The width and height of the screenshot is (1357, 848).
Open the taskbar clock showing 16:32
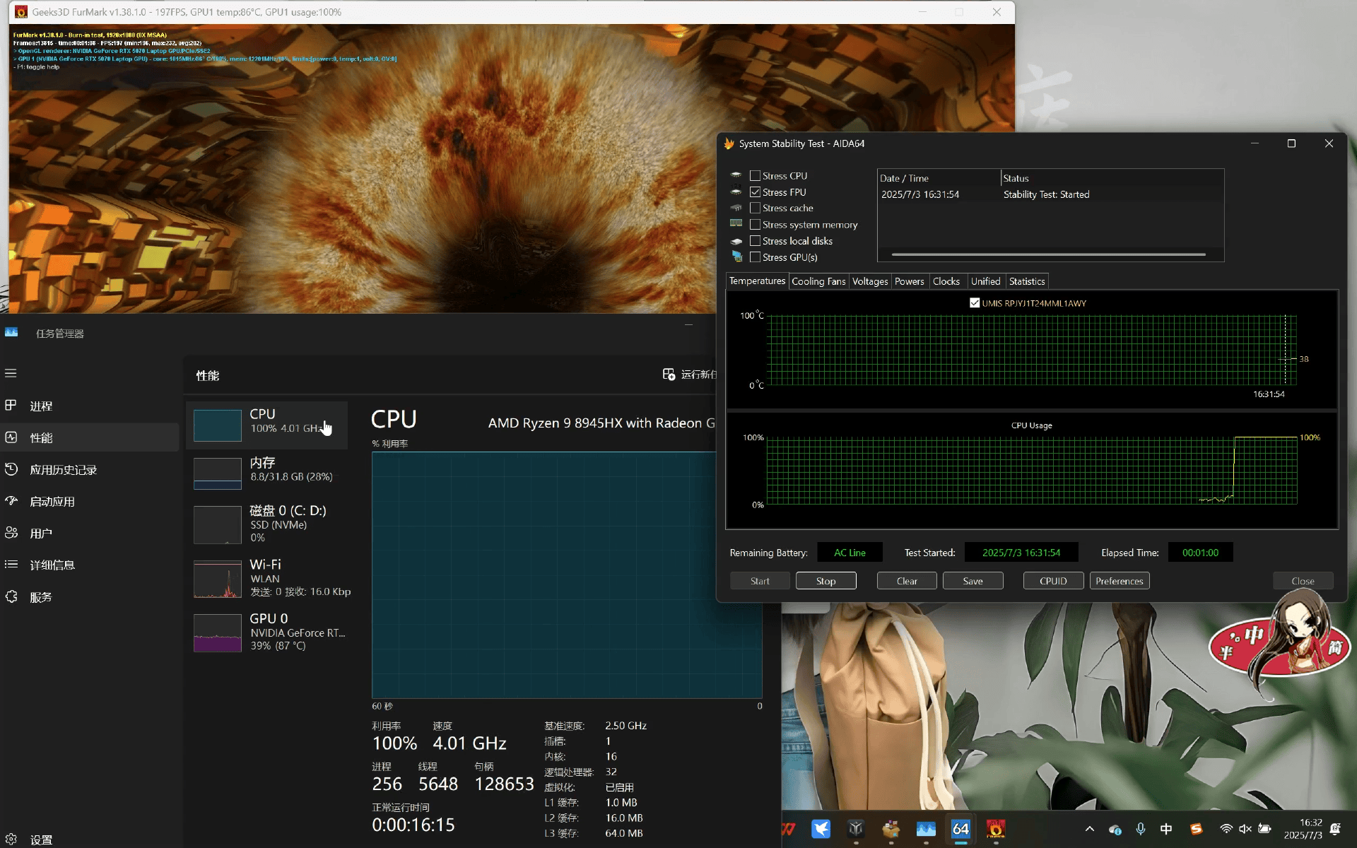click(1303, 829)
